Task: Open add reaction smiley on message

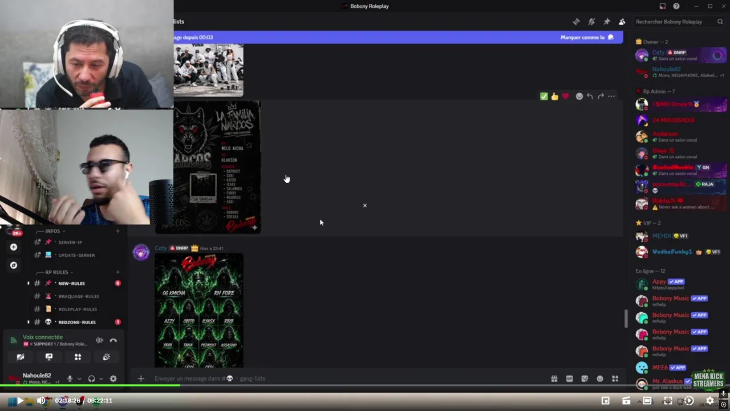Action: 579,96
